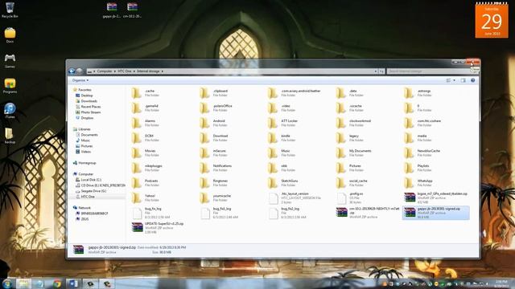Screen dimensions: 515x289
Task: Select gapps-jb signed zip in file list
Action: tap(436, 213)
